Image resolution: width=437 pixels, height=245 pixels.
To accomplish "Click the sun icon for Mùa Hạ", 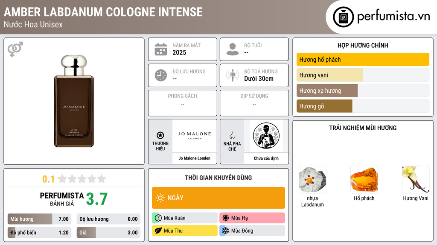I will tap(226, 218).
